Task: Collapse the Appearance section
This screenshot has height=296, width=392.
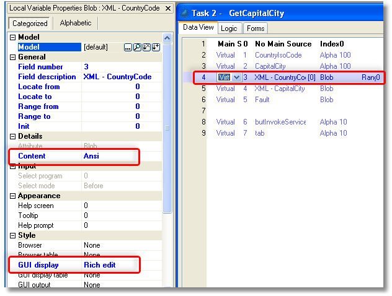Action: click(12, 196)
